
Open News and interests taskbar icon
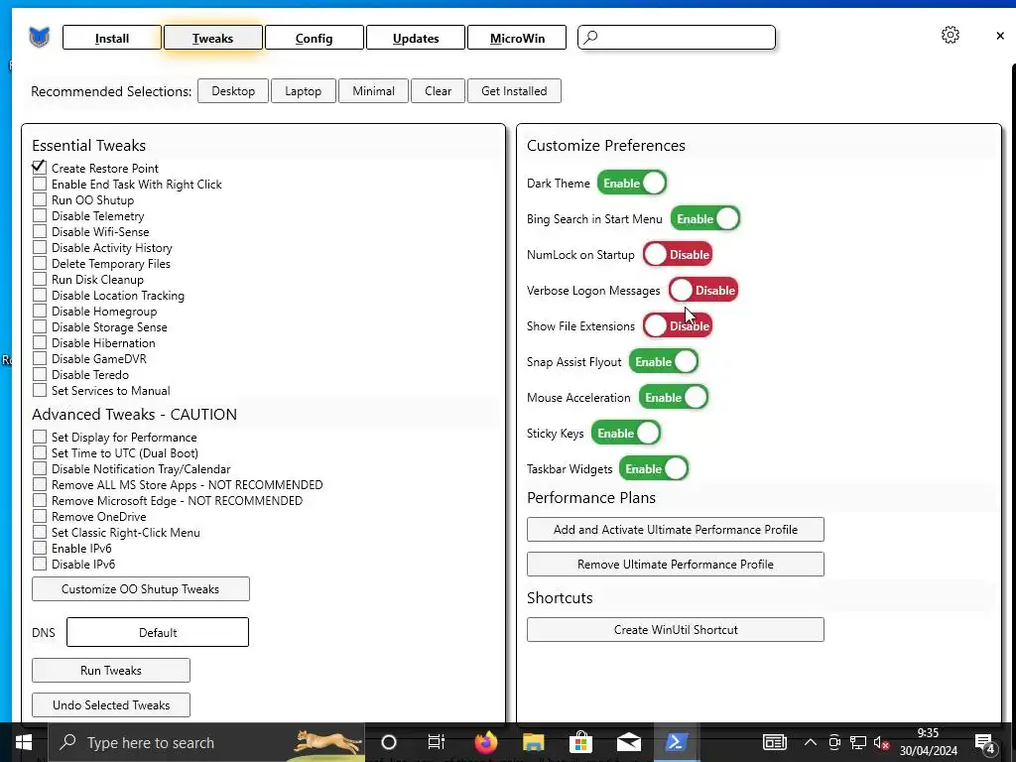coord(774,742)
